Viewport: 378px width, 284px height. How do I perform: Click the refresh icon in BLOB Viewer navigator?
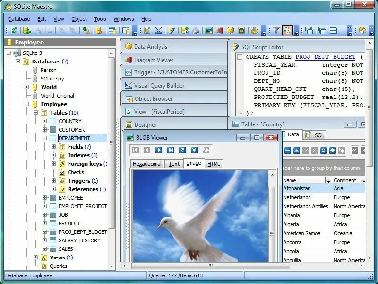click(x=182, y=150)
